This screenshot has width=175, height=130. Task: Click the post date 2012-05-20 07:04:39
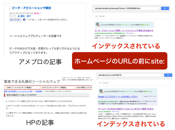pyautogui.click(x=21, y=13)
